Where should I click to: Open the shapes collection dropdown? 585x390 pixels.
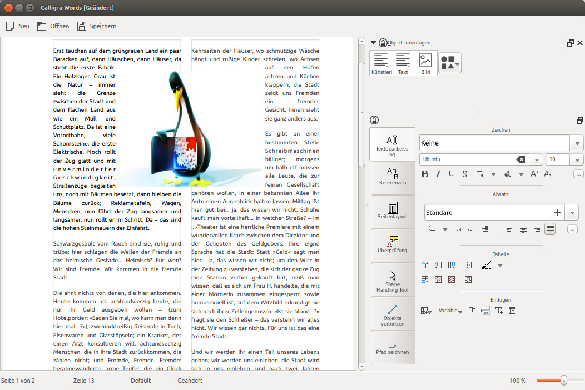coord(450,63)
